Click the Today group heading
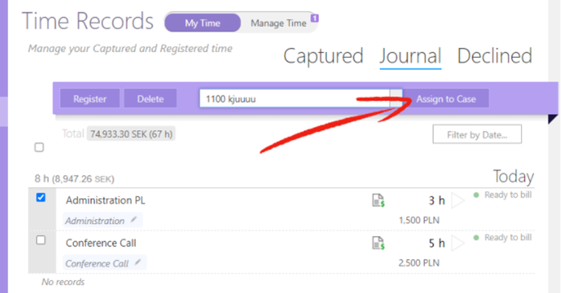This screenshot has height=293, width=562. coord(513,177)
